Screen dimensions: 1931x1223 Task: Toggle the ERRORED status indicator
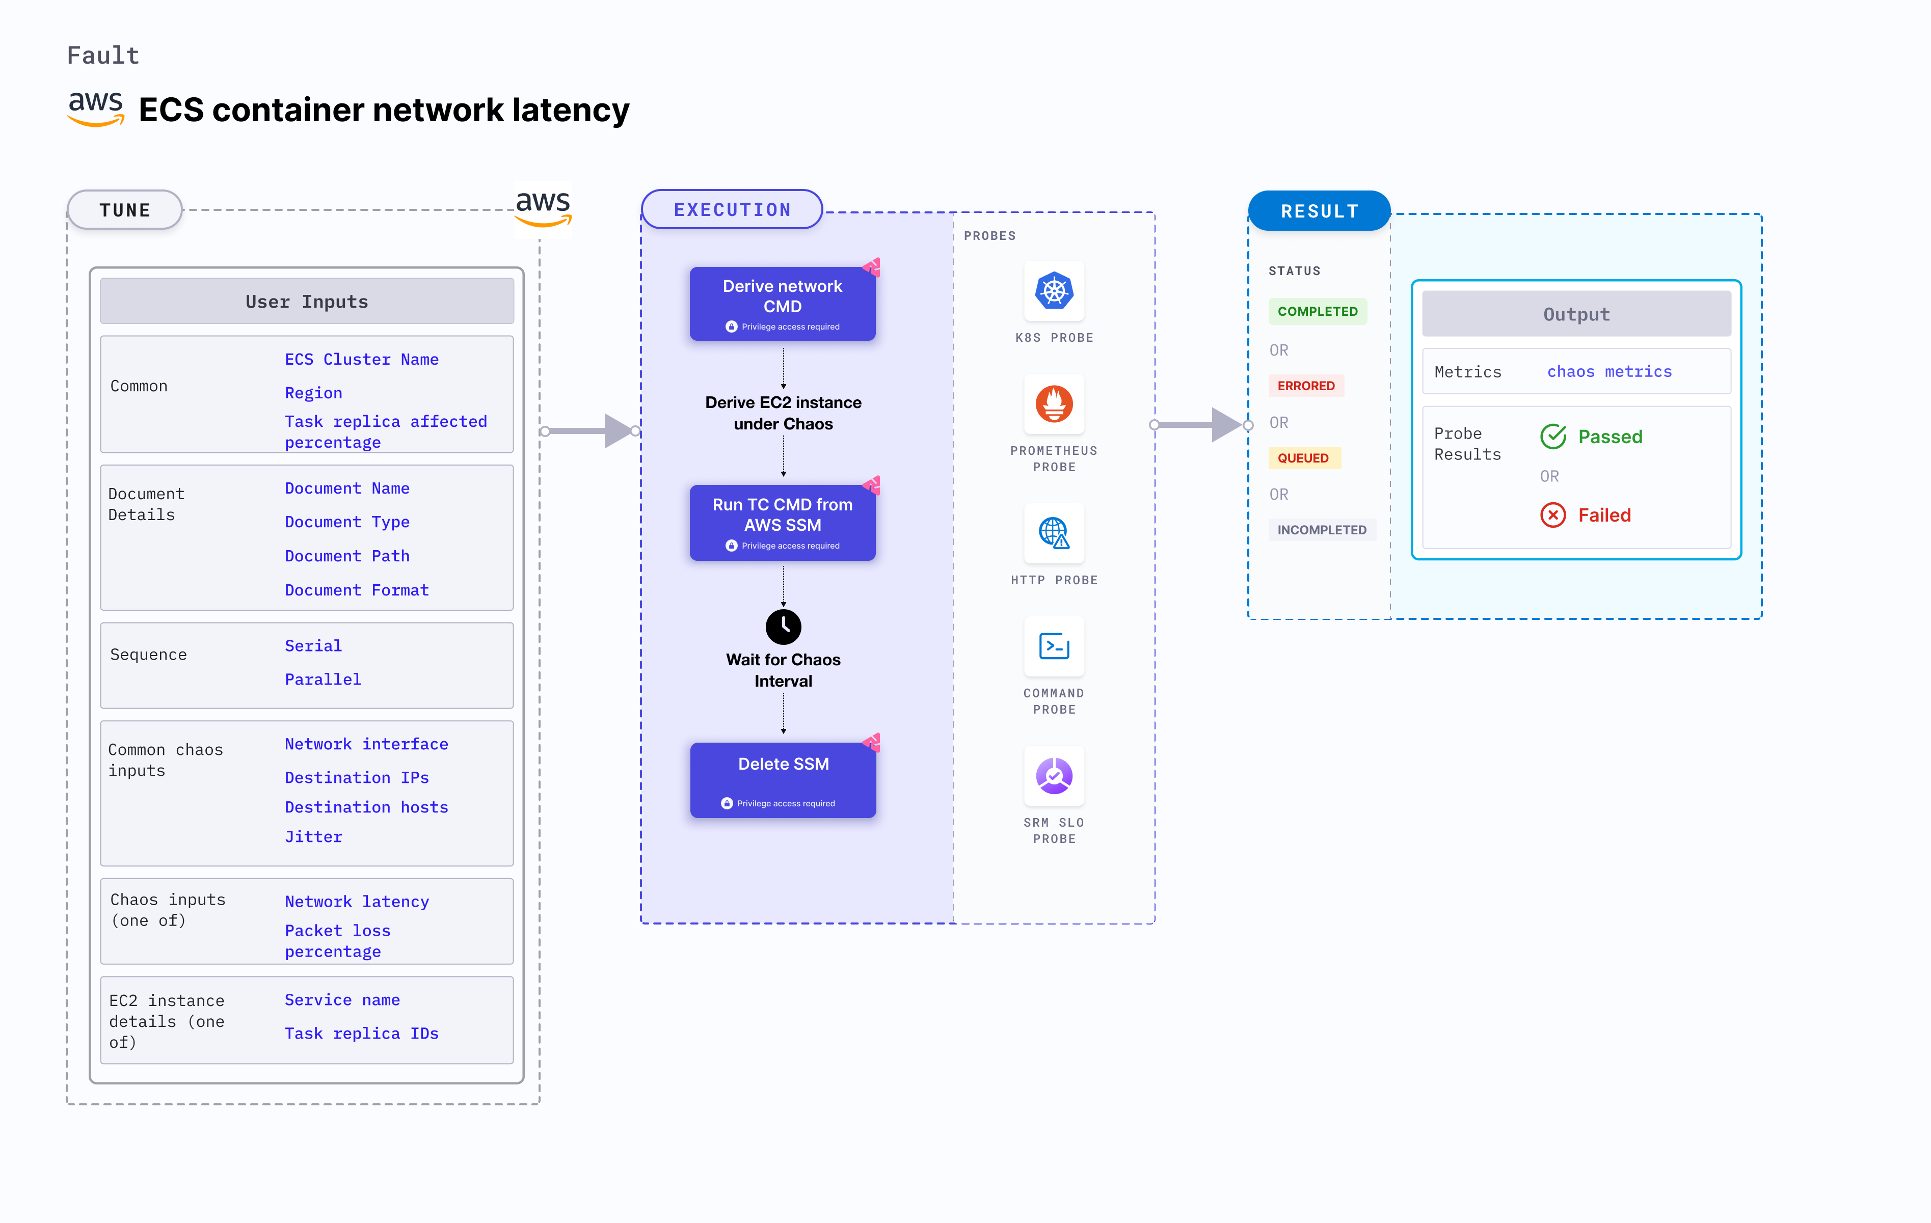[1306, 386]
